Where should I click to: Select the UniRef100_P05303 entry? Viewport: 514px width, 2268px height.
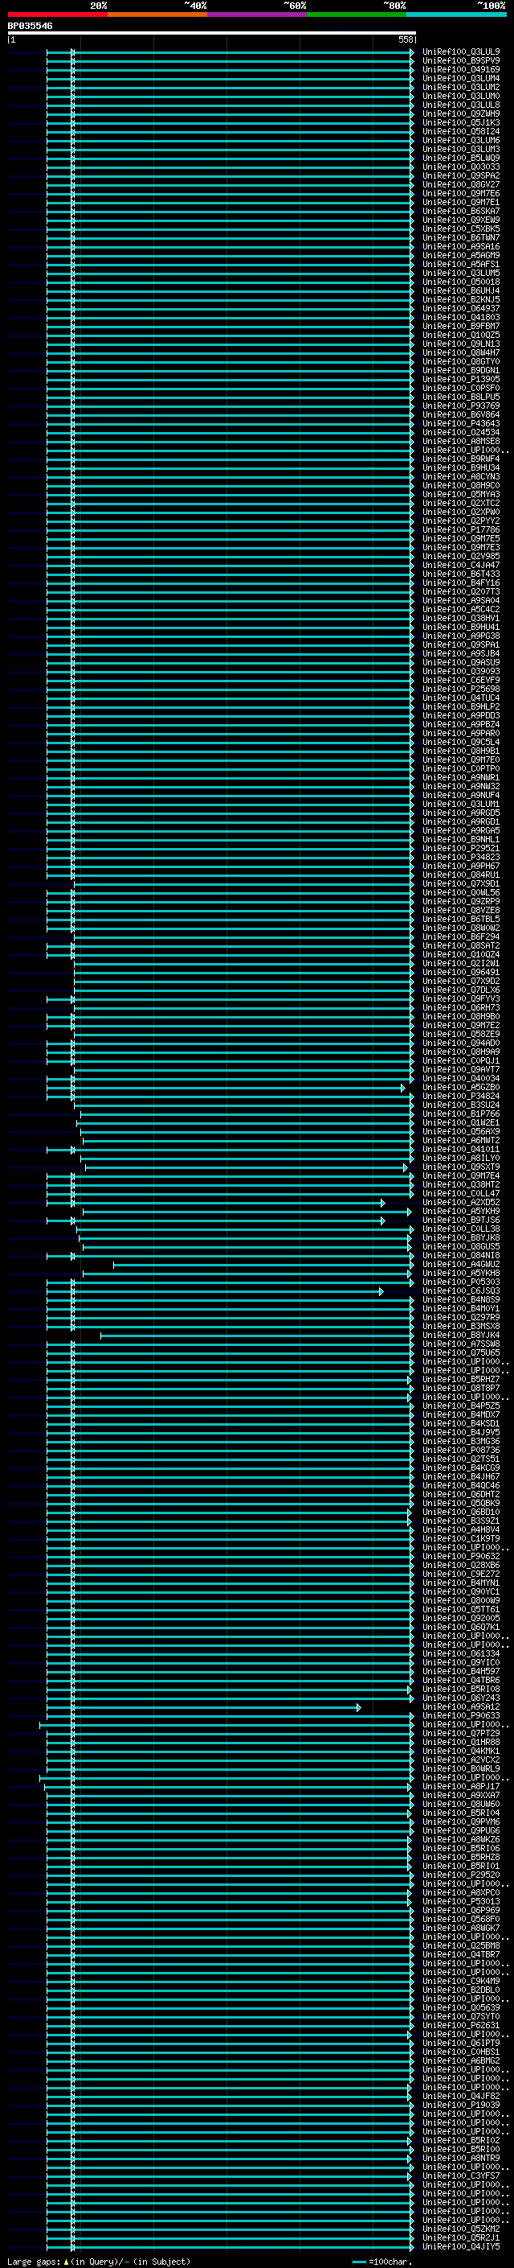tap(461, 1282)
